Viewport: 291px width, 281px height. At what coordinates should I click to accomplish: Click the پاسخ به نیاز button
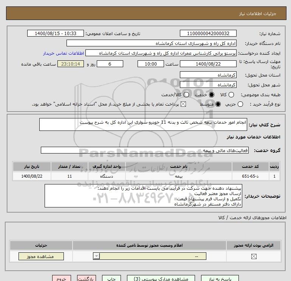(x=220, y=278)
